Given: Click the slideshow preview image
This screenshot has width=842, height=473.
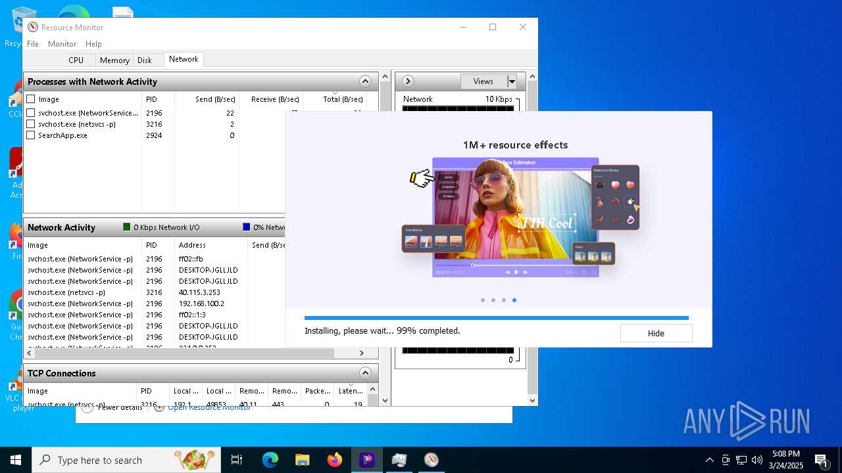Looking at the screenshot, I should point(515,217).
